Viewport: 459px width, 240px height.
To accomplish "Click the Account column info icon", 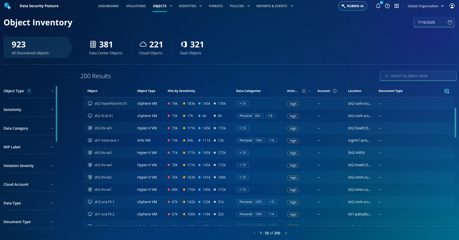I will [x=335, y=91].
